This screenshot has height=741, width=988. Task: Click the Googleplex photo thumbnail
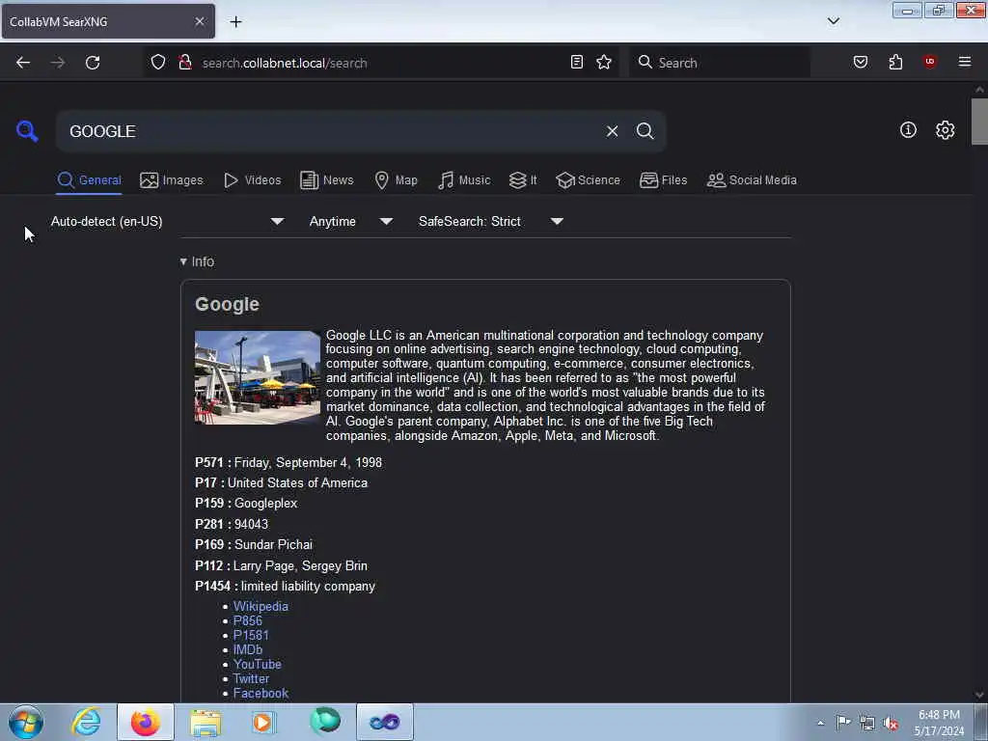257,377
